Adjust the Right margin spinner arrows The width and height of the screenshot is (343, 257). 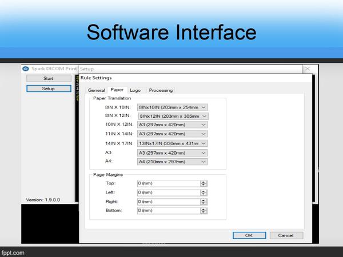click(204, 202)
